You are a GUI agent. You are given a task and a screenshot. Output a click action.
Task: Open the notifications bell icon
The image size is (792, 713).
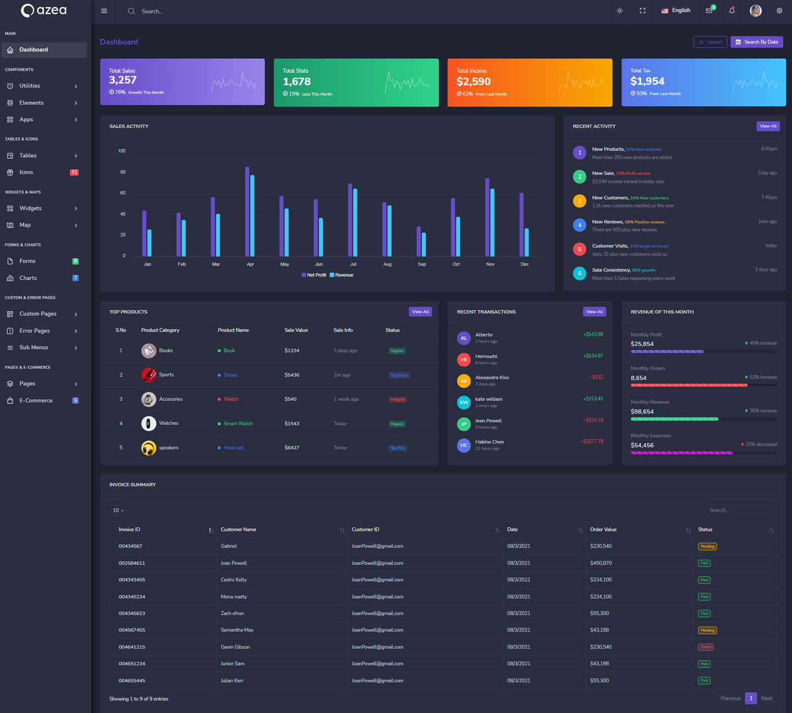click(732, 10)
